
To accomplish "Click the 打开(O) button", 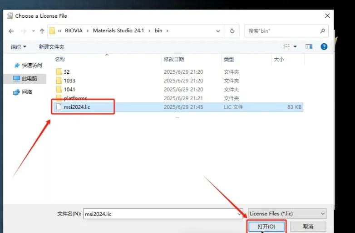I will coord(266,227).
